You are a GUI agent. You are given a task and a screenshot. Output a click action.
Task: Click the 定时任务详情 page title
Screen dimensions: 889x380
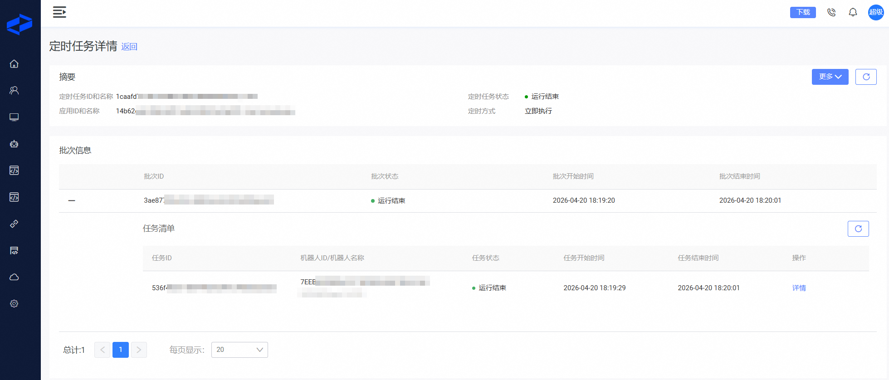(83, 46)
